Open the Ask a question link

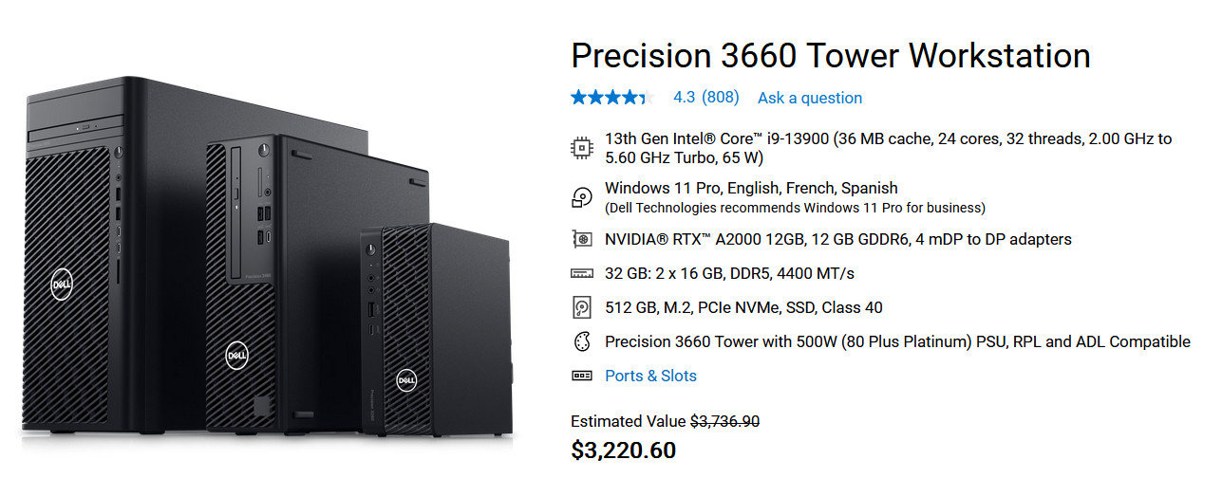point(810,98)
